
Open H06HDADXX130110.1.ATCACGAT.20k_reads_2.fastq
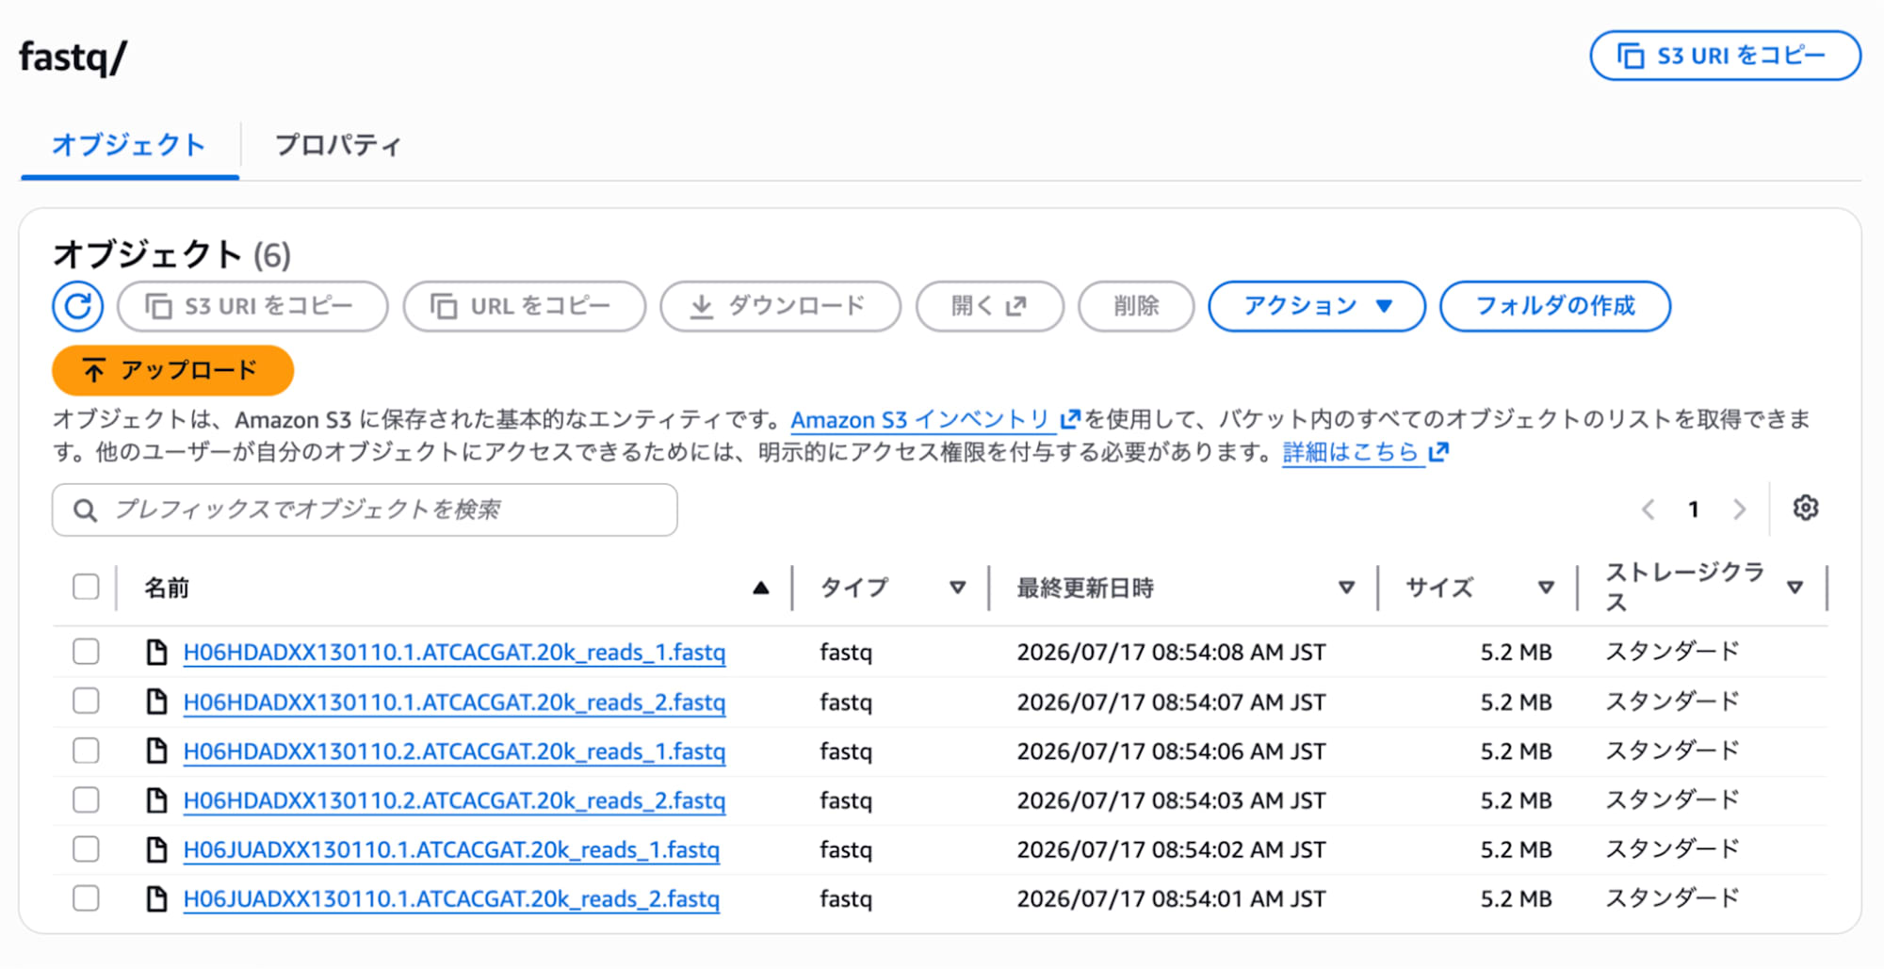click(x=454, y=702)
